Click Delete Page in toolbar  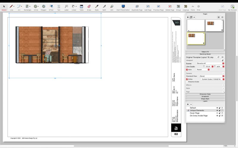[x=170, y=7]
